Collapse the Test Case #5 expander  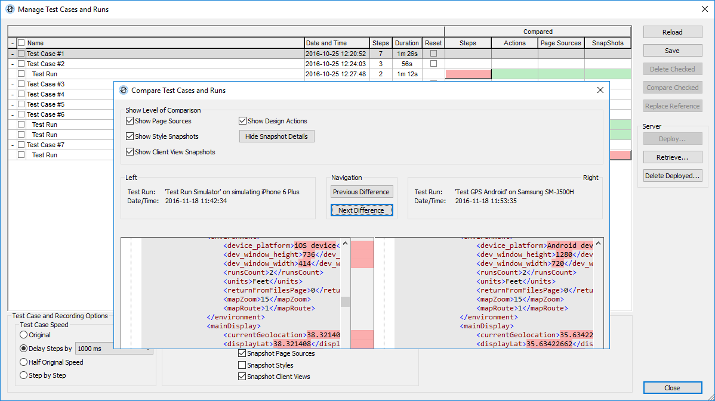(13, 104)
